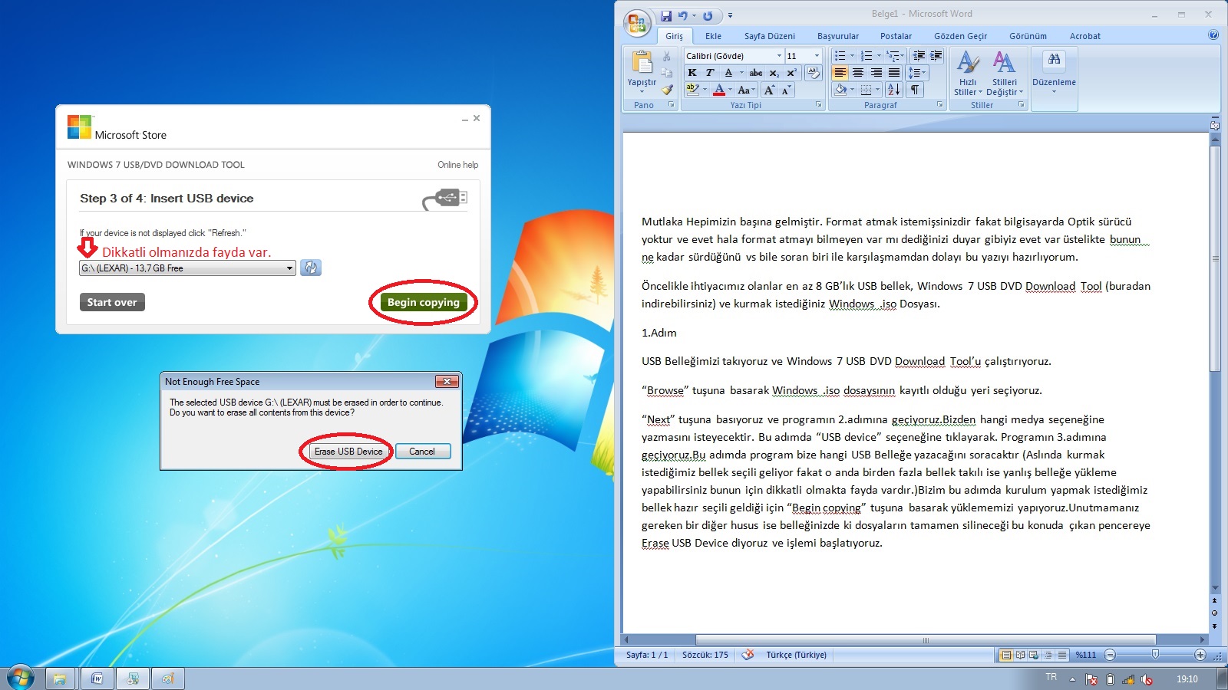The image size is (1228, 690).
Task: Switch to Draft view in status bar
Action: tap(1062, 655)
